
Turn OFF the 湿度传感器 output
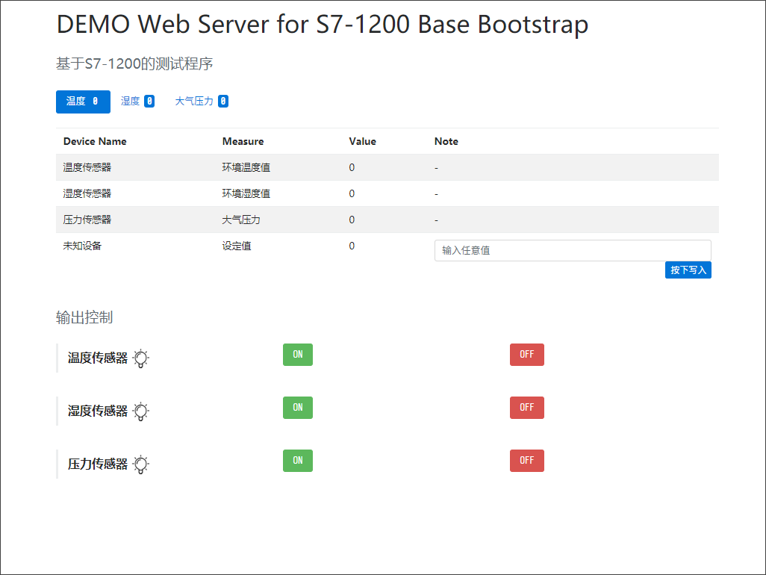coord(526,408)
